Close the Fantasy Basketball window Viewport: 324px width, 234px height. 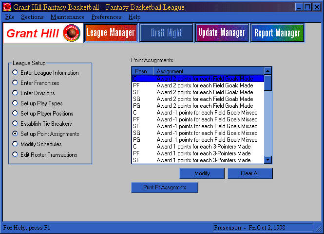(x=317, y=7)
